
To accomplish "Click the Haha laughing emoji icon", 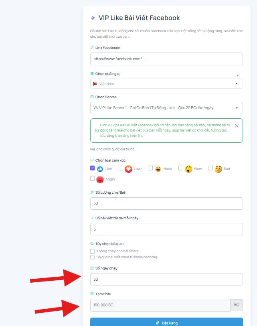I will pyautogui.click(x=158, y=169).
